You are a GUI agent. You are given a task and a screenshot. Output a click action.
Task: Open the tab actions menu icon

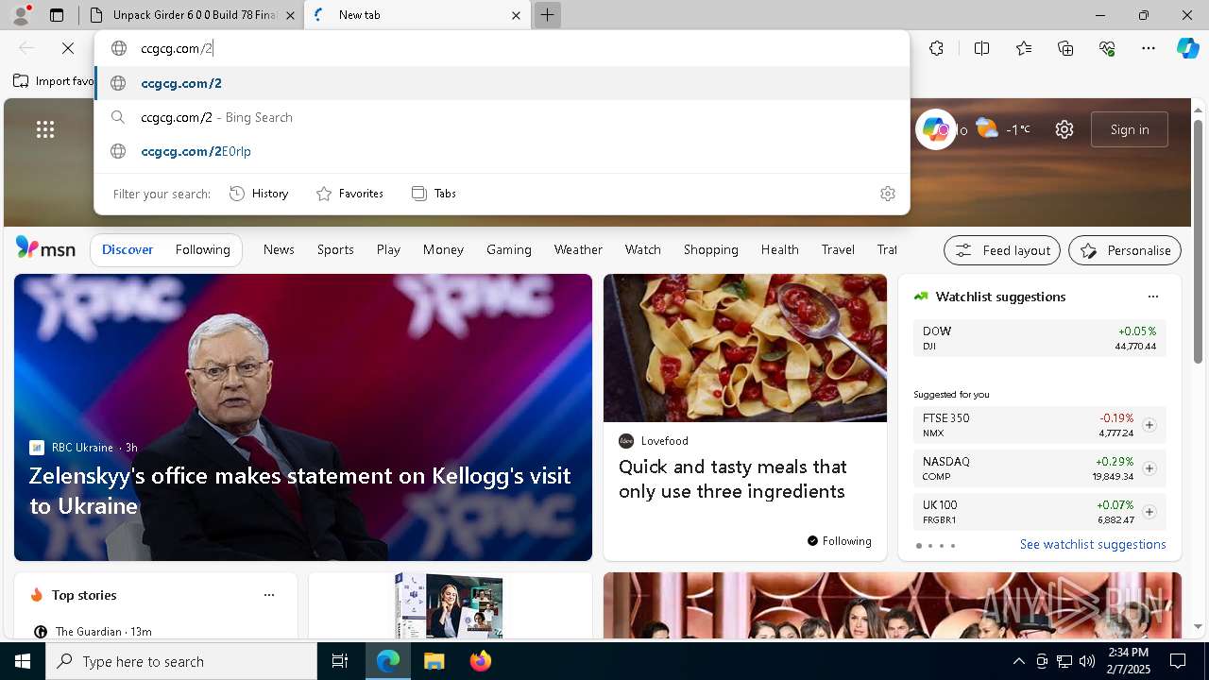(57, 15)
